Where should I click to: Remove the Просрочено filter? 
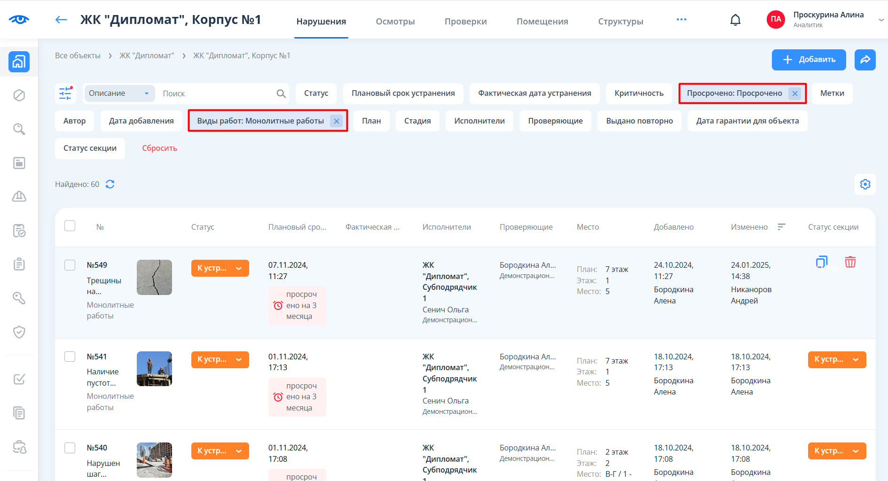click(x=795, y=93)
